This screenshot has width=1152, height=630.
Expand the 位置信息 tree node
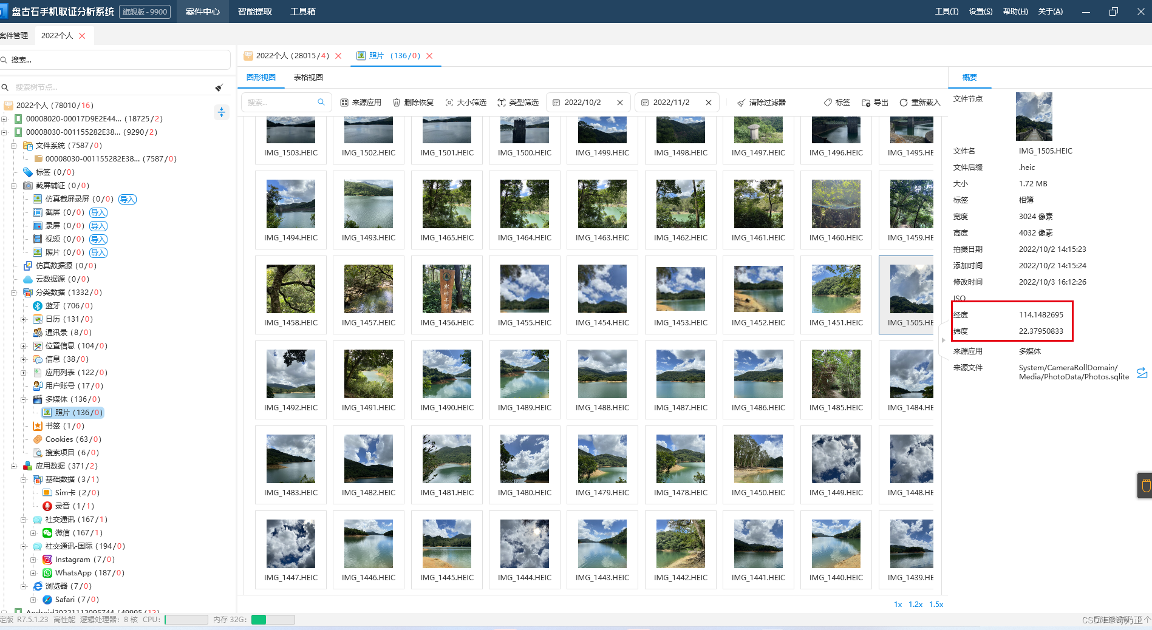coord(24,346)
